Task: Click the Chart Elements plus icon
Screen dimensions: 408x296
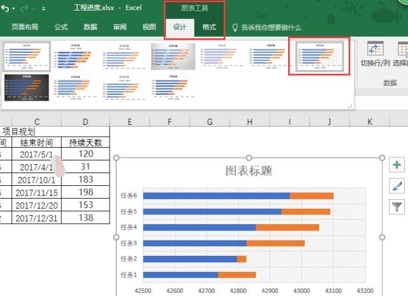Action: (397, 165)
